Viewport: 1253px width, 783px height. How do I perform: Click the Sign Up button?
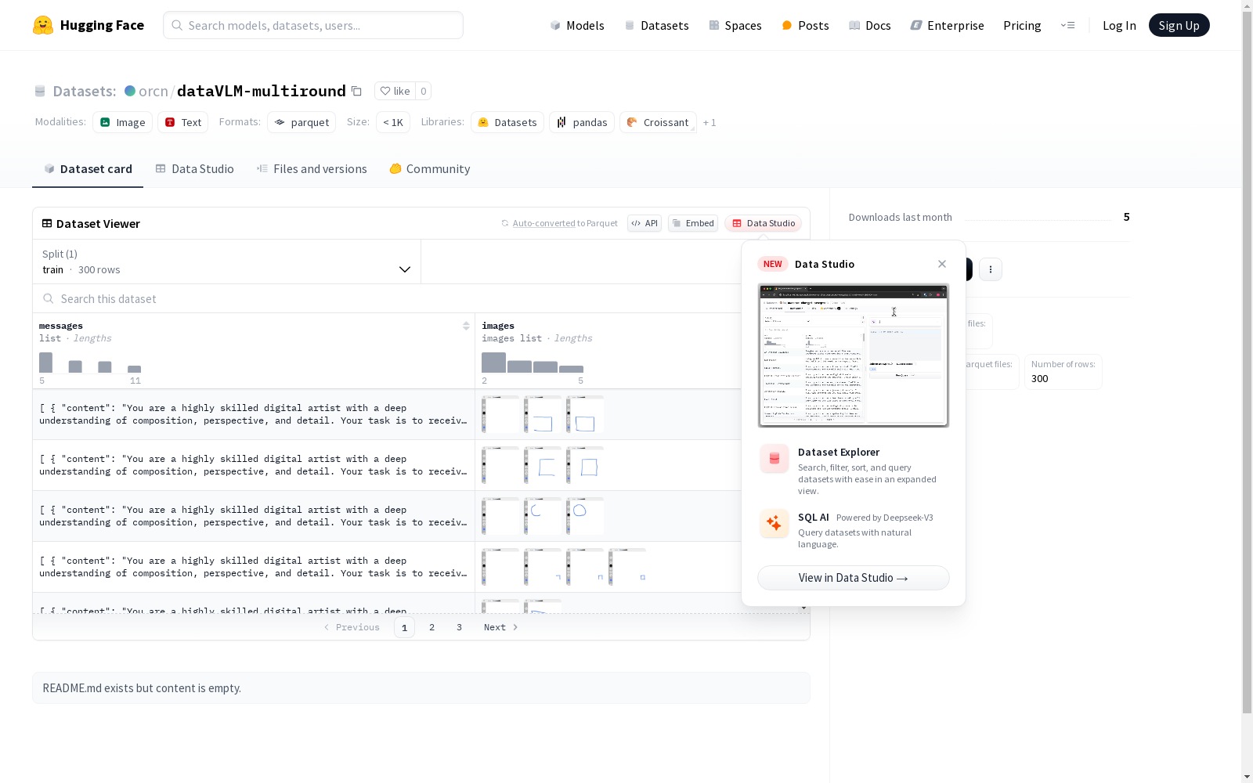coord(1179,25)
